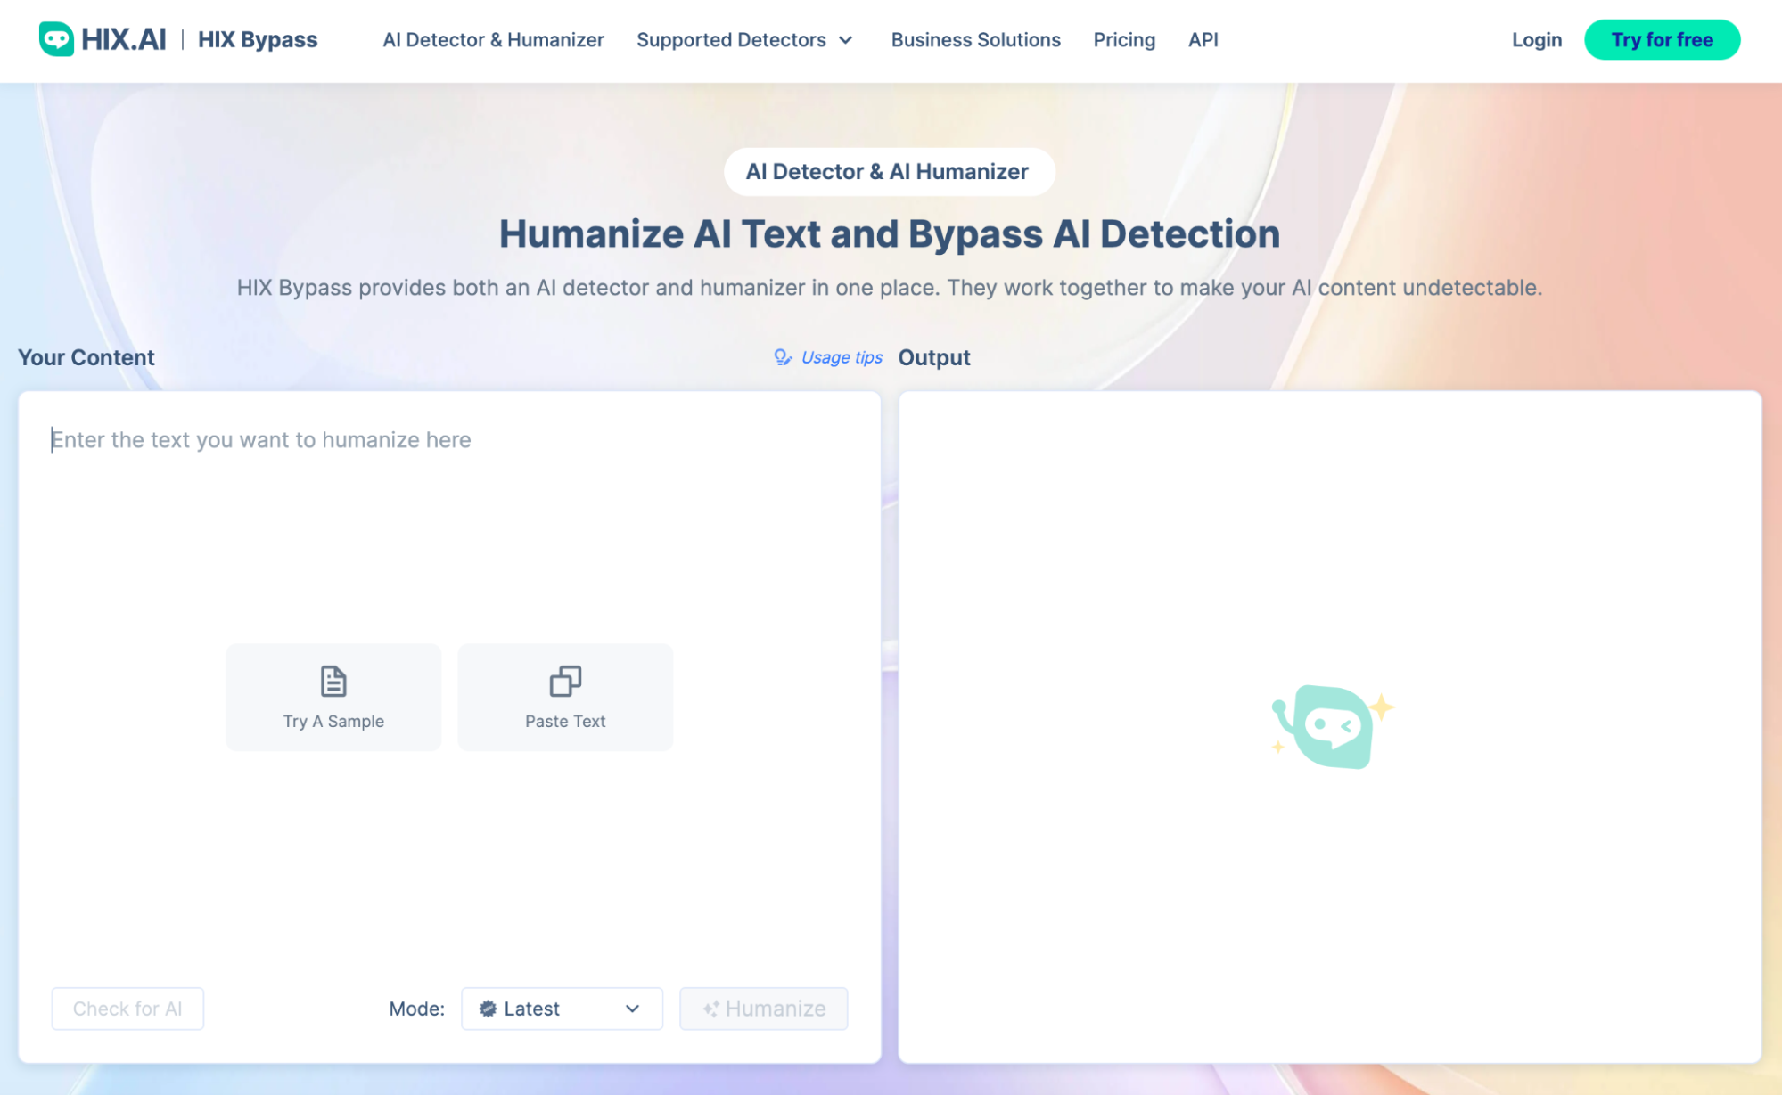1782x1095 pixels.
Task: Open the API page
Action: coord(1203,40)
